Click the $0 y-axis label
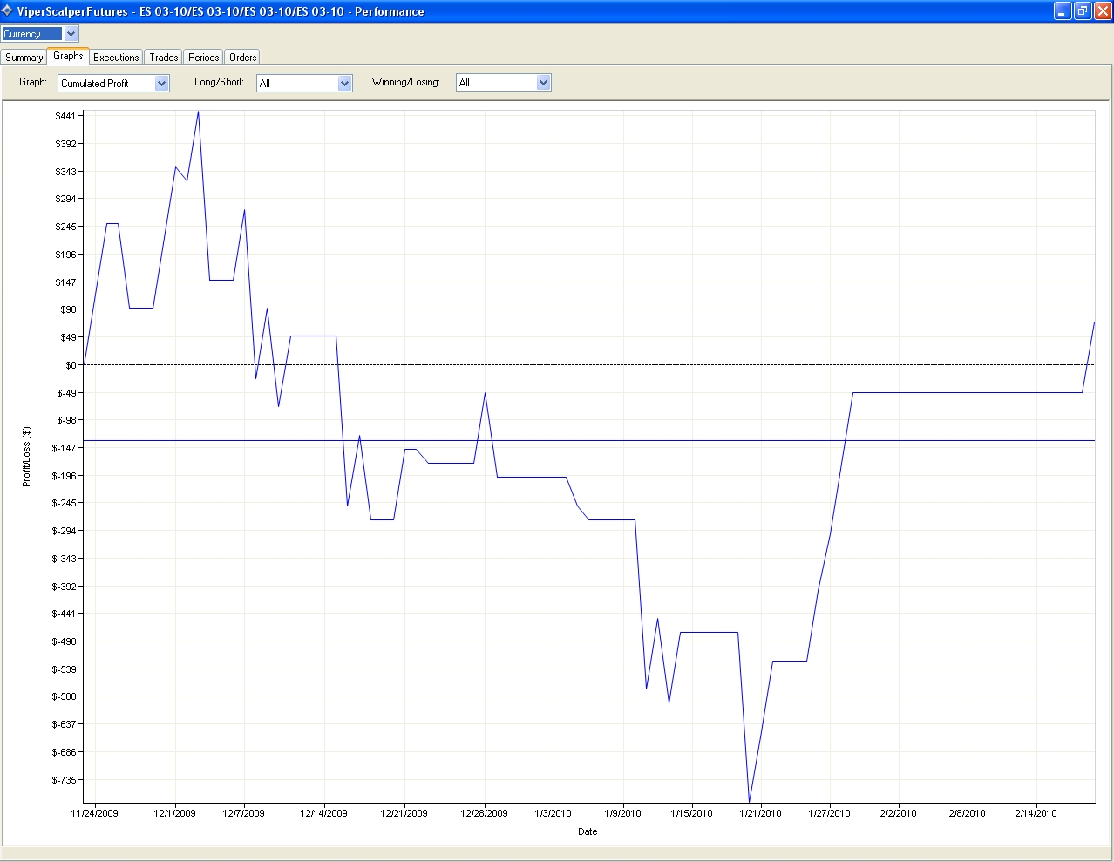This screenshot has width=1114, height=862. click(x=71, y=365)
